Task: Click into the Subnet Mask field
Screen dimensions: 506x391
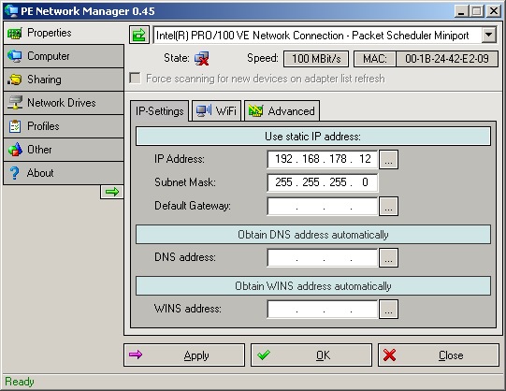Action: pyautogui.click(x=323, y=182)
